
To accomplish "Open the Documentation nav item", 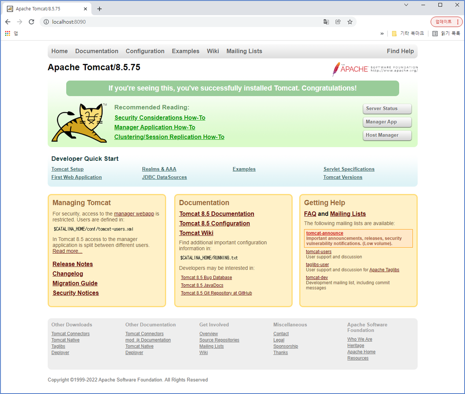I will click(97, 51).
